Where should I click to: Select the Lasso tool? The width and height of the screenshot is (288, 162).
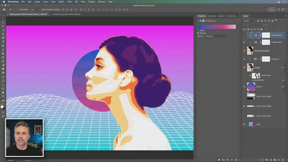tap(3, 26)
